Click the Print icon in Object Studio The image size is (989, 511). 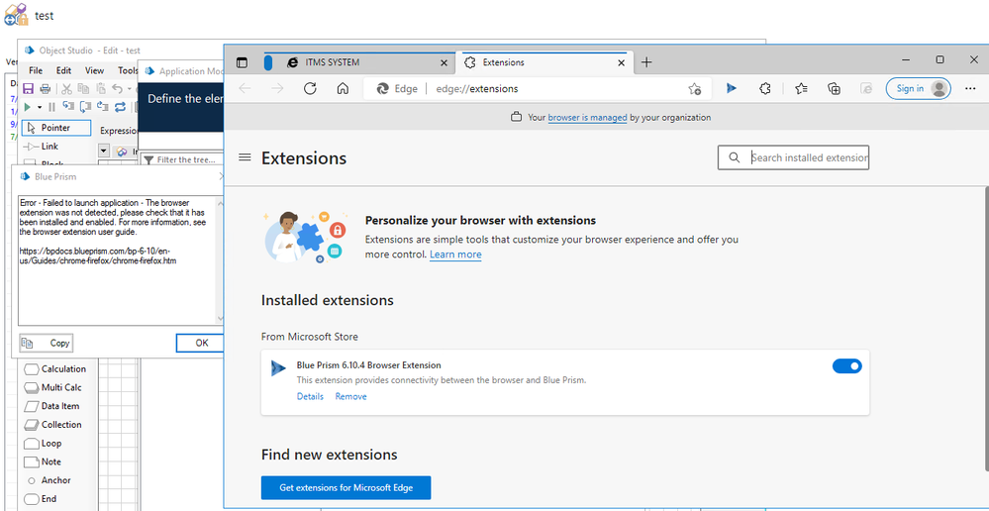pos(44,89)
